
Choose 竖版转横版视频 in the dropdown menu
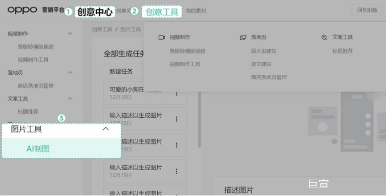coord(188,51)
